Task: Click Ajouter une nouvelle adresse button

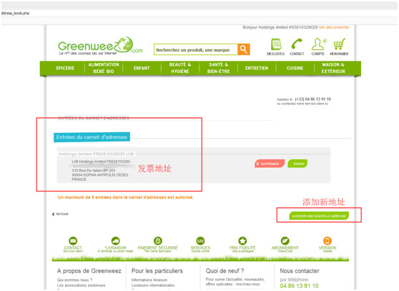Action: coord(319,216)
